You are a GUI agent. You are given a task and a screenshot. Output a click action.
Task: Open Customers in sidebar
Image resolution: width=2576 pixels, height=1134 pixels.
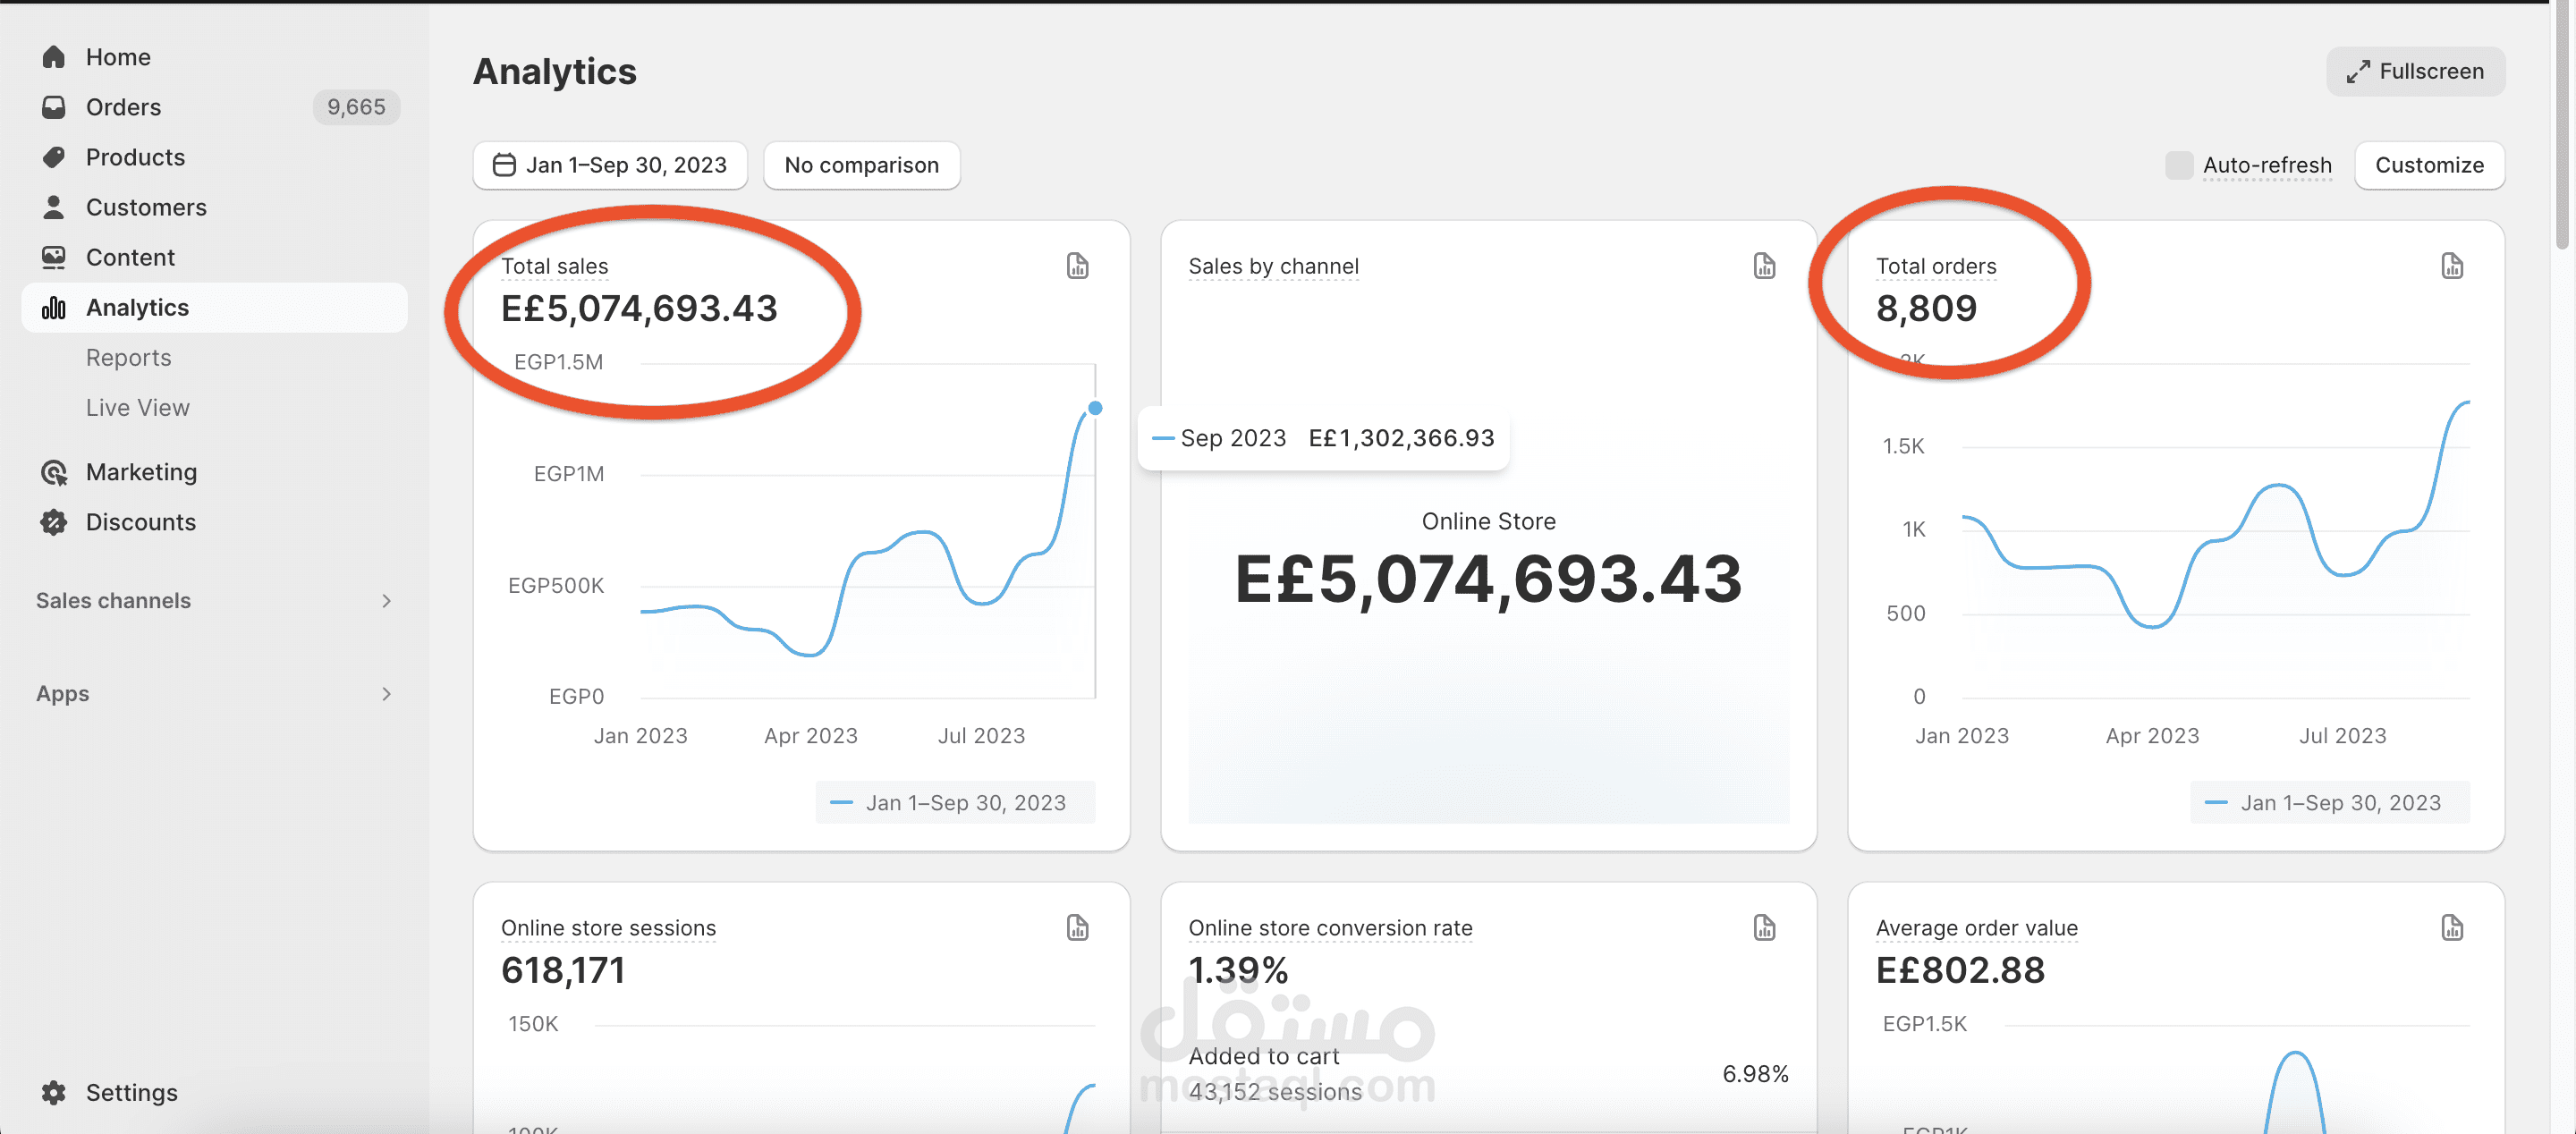214,207
